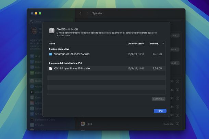This screenshot has width=209, height=139.
Task: Select Generali in the sidebar
Action: pos(36,81)
